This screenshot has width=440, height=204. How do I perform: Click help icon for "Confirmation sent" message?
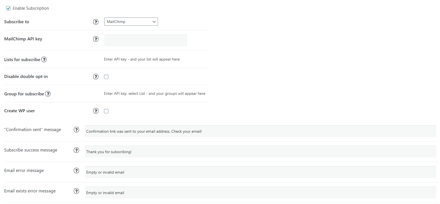[76, 130]
